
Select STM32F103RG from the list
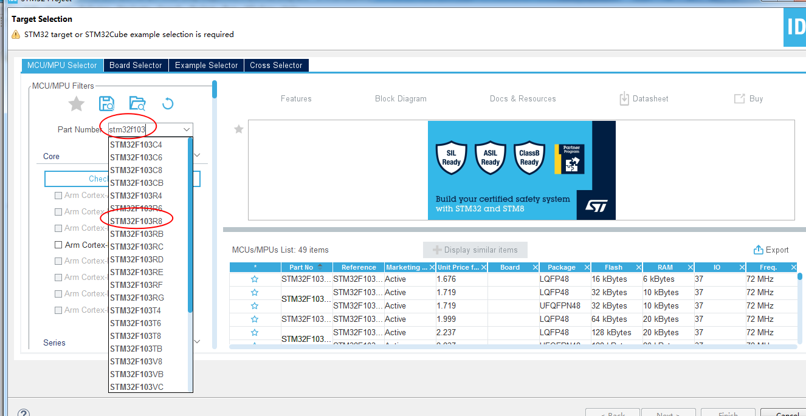(136, 298)
